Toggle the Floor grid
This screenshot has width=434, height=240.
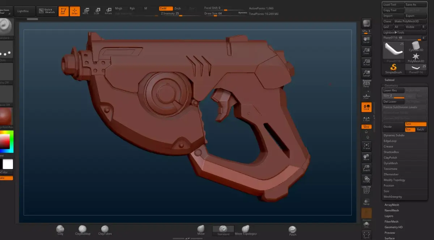366,96
